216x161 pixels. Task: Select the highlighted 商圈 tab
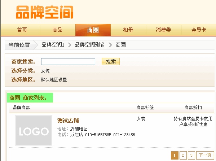(93, 30)
